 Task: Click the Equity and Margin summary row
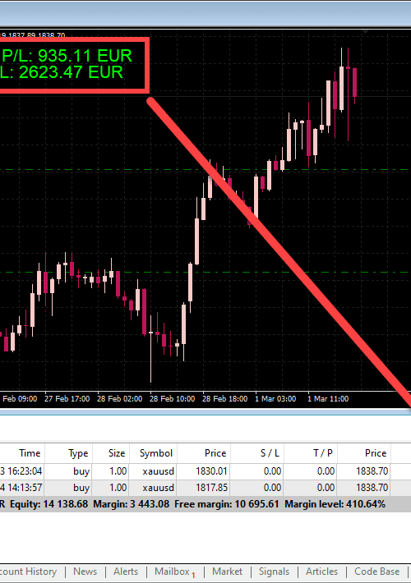[x=205, y=504]
